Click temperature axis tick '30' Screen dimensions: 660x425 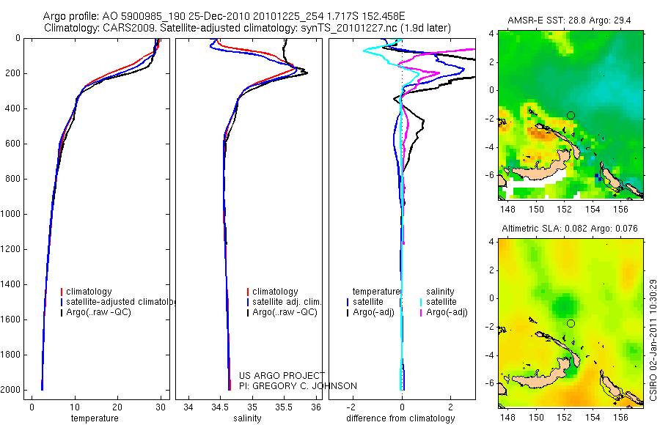point(161,407)
